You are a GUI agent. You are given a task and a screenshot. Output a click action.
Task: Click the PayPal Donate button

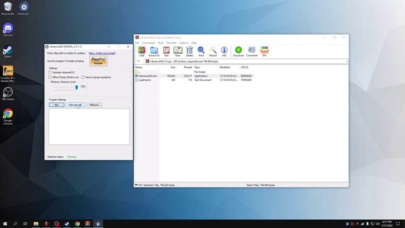point(99,61)
